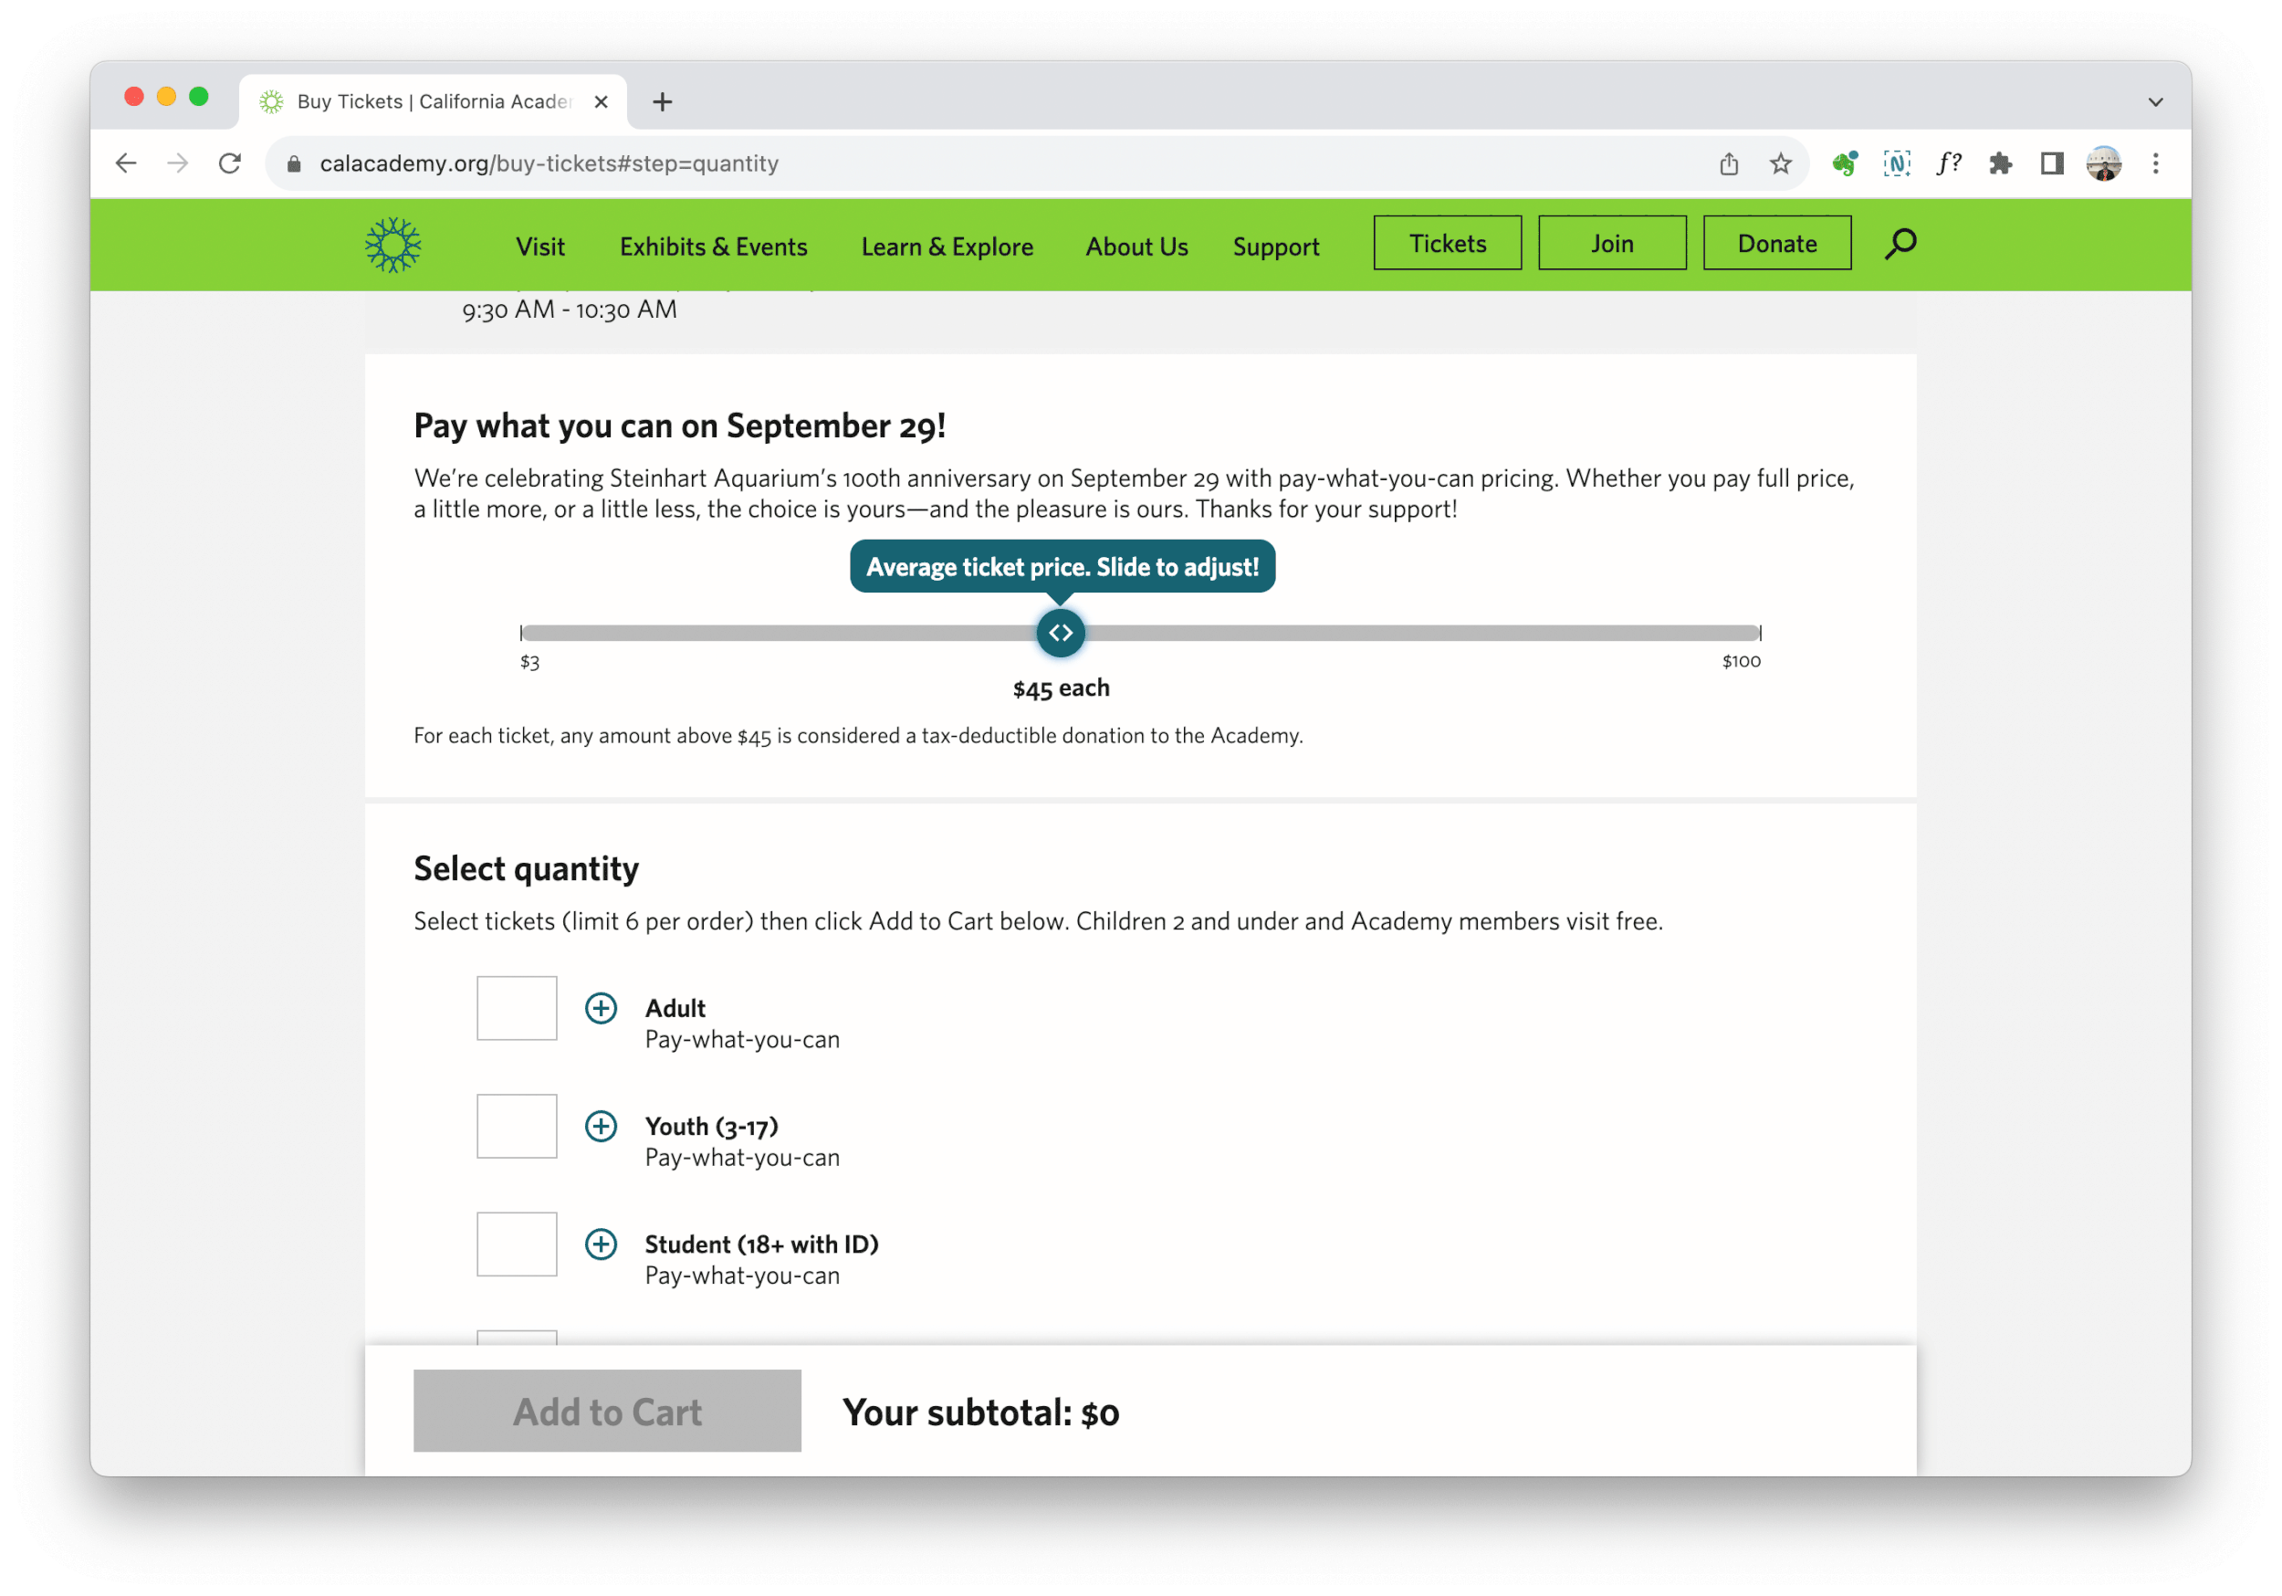Click the share page icon
Viewport: 2282px width, 1596px height.
tap(1729, 163)
